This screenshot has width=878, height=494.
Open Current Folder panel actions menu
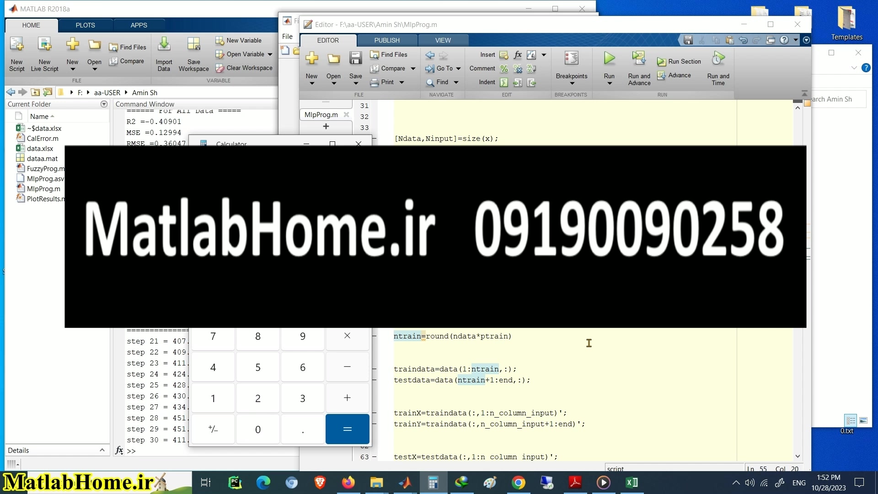[104, 104]
